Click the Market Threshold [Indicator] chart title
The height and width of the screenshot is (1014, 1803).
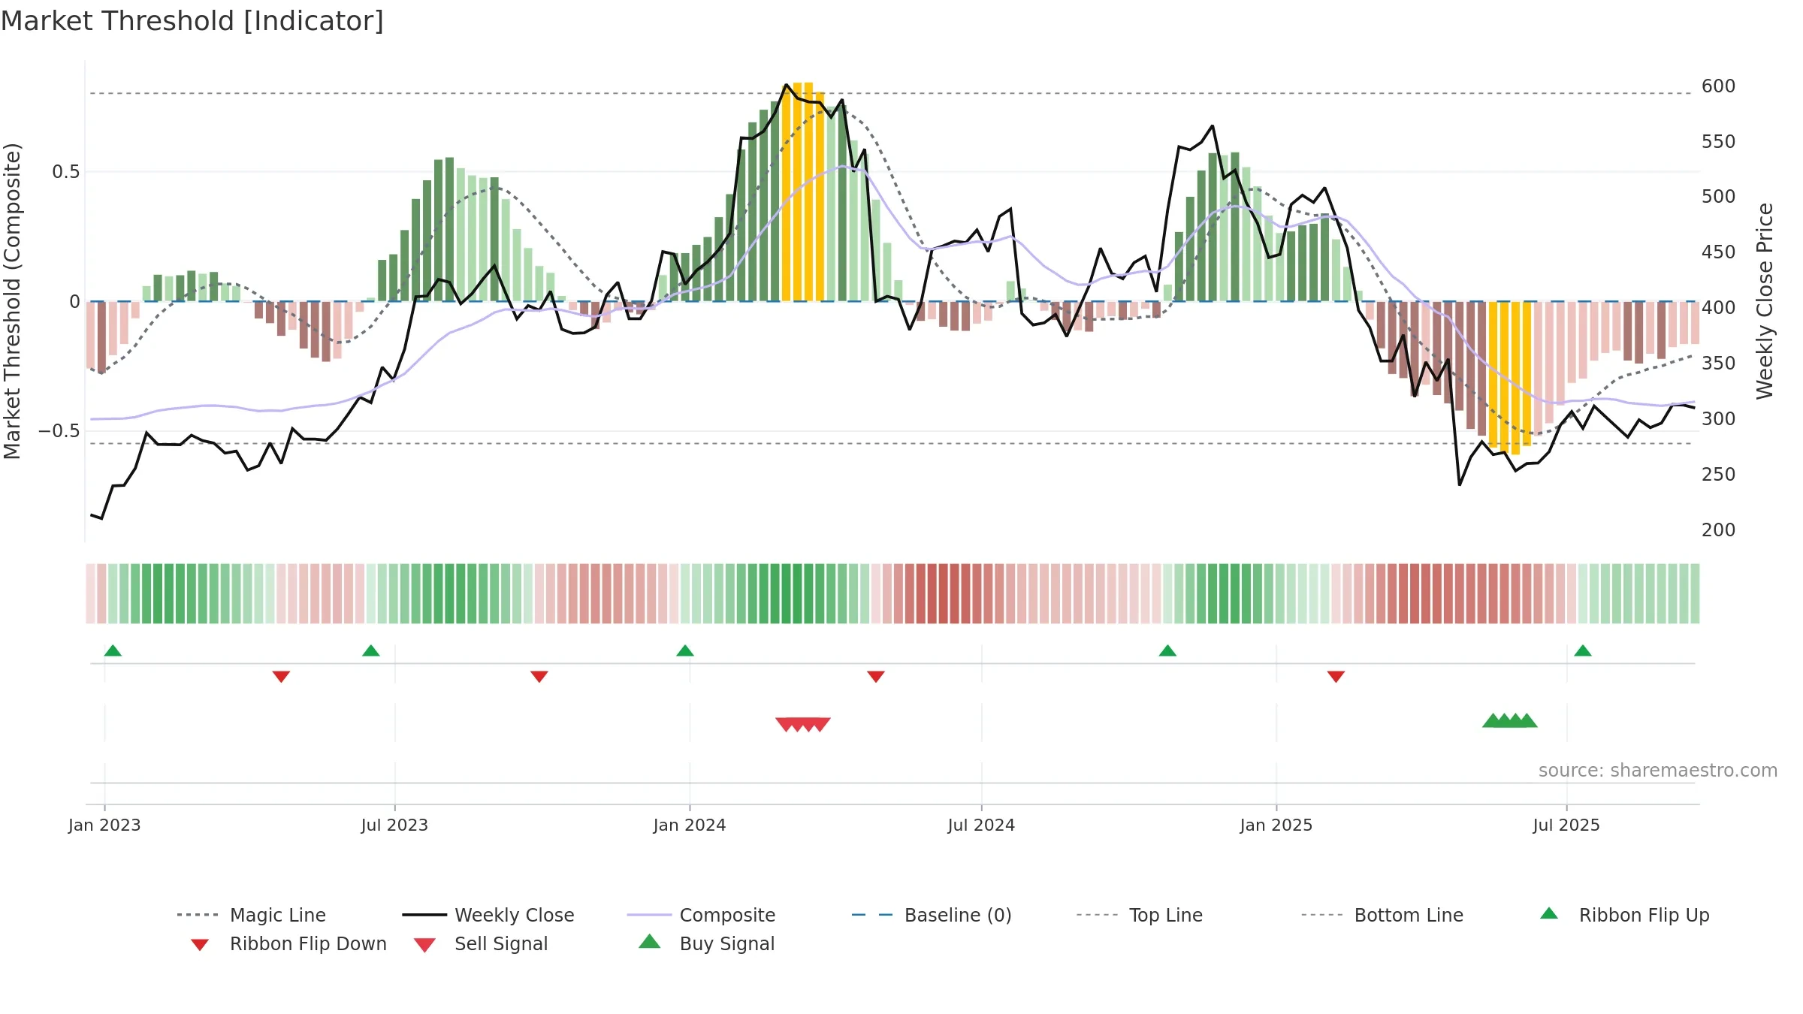(192, 22)
